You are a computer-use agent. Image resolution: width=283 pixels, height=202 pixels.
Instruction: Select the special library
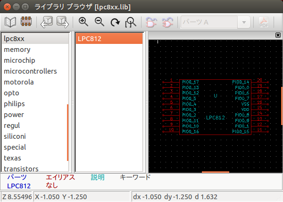35,147
